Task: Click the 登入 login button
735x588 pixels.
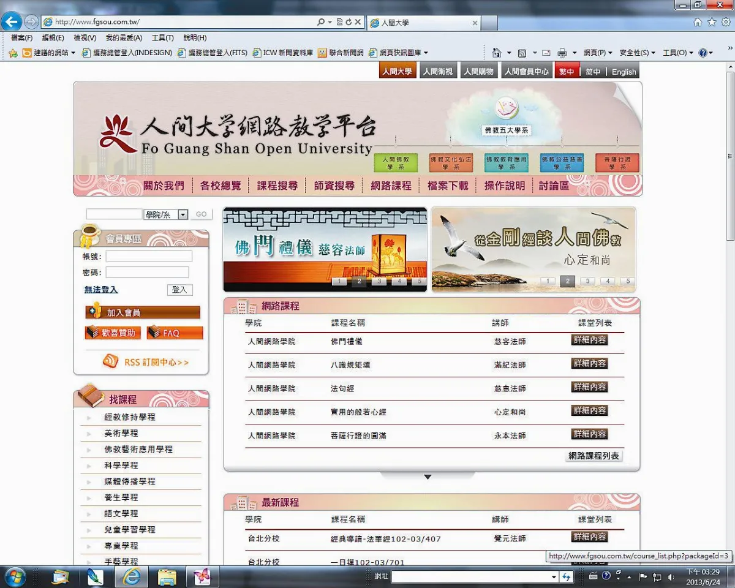Action: click(x=179, y=290)
